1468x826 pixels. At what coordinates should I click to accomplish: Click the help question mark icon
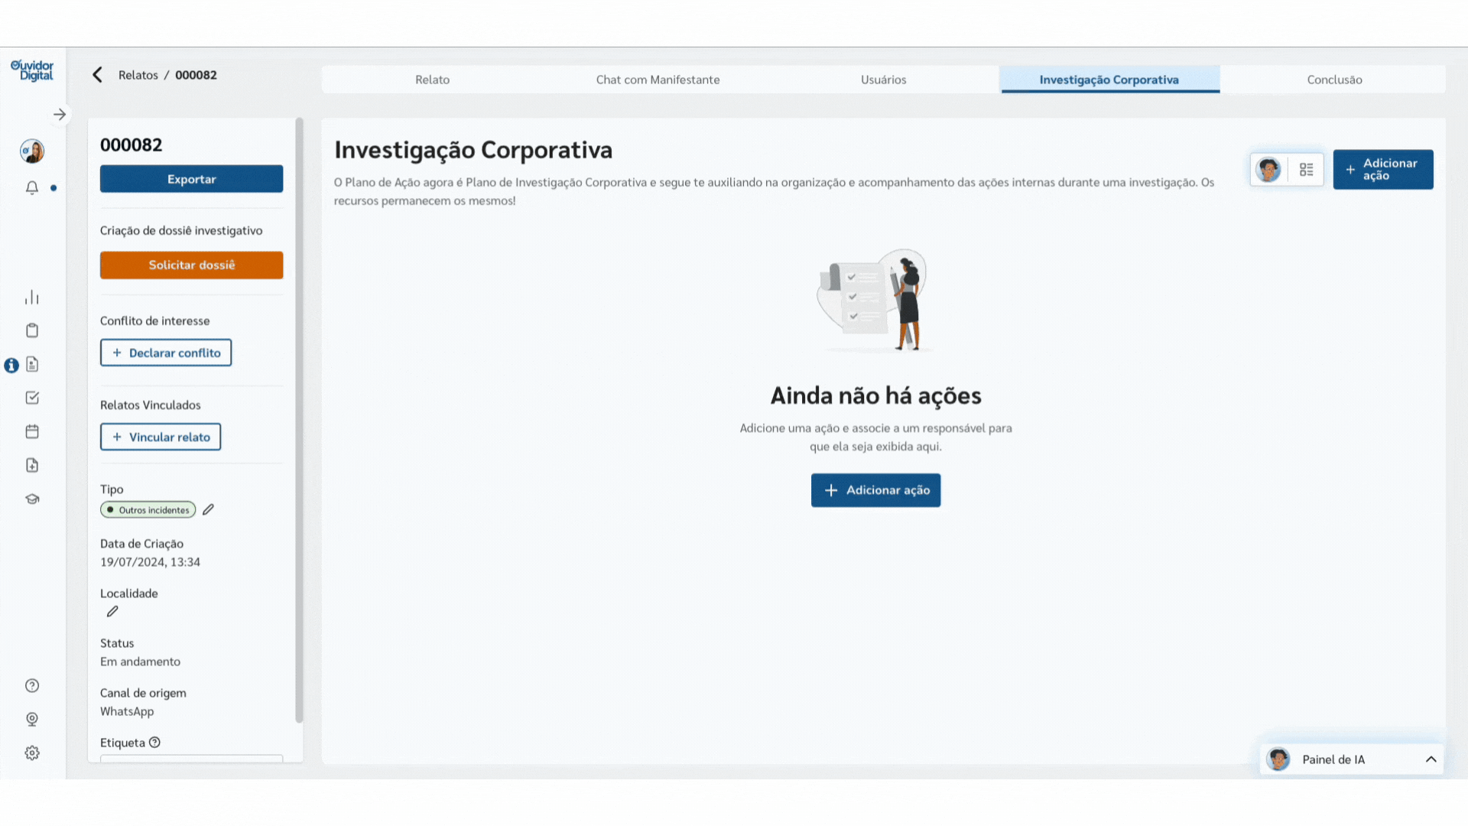(x=32, y=685)
